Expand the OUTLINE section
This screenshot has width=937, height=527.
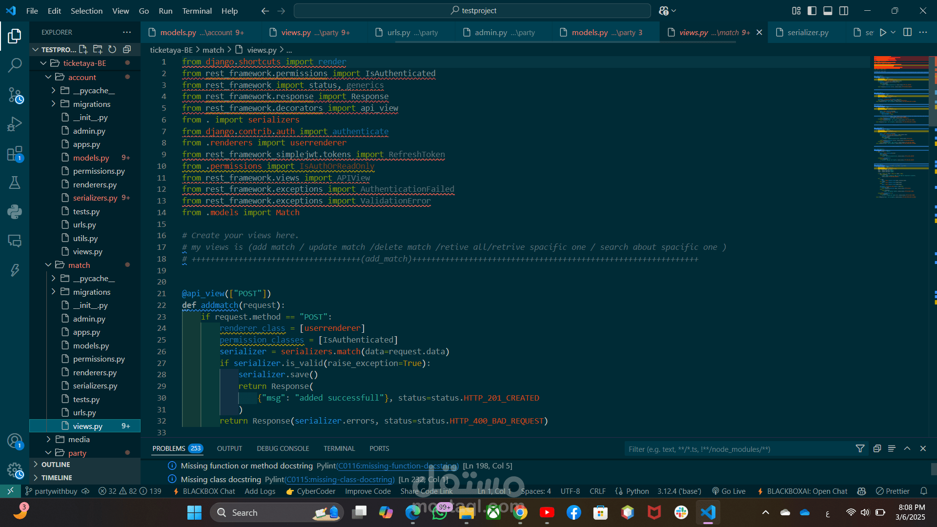56,465
